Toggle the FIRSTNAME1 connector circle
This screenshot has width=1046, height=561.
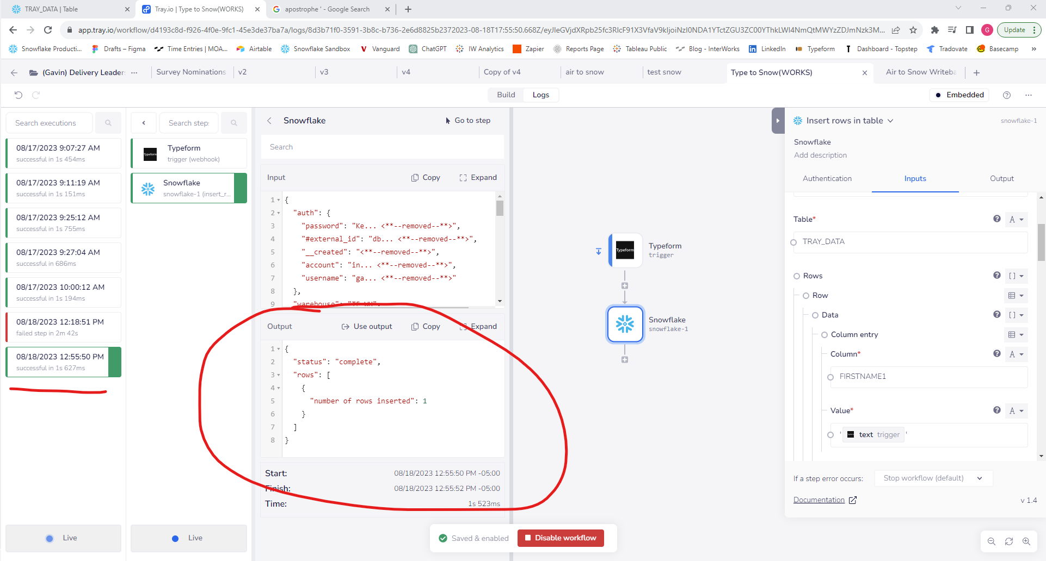pos(830,377)
